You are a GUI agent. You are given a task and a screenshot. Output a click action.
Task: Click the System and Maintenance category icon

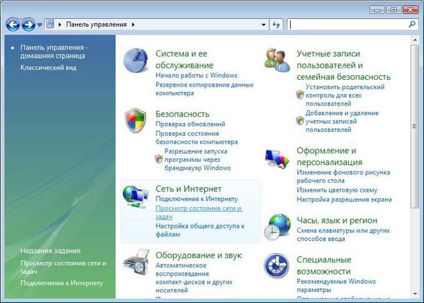135,60
